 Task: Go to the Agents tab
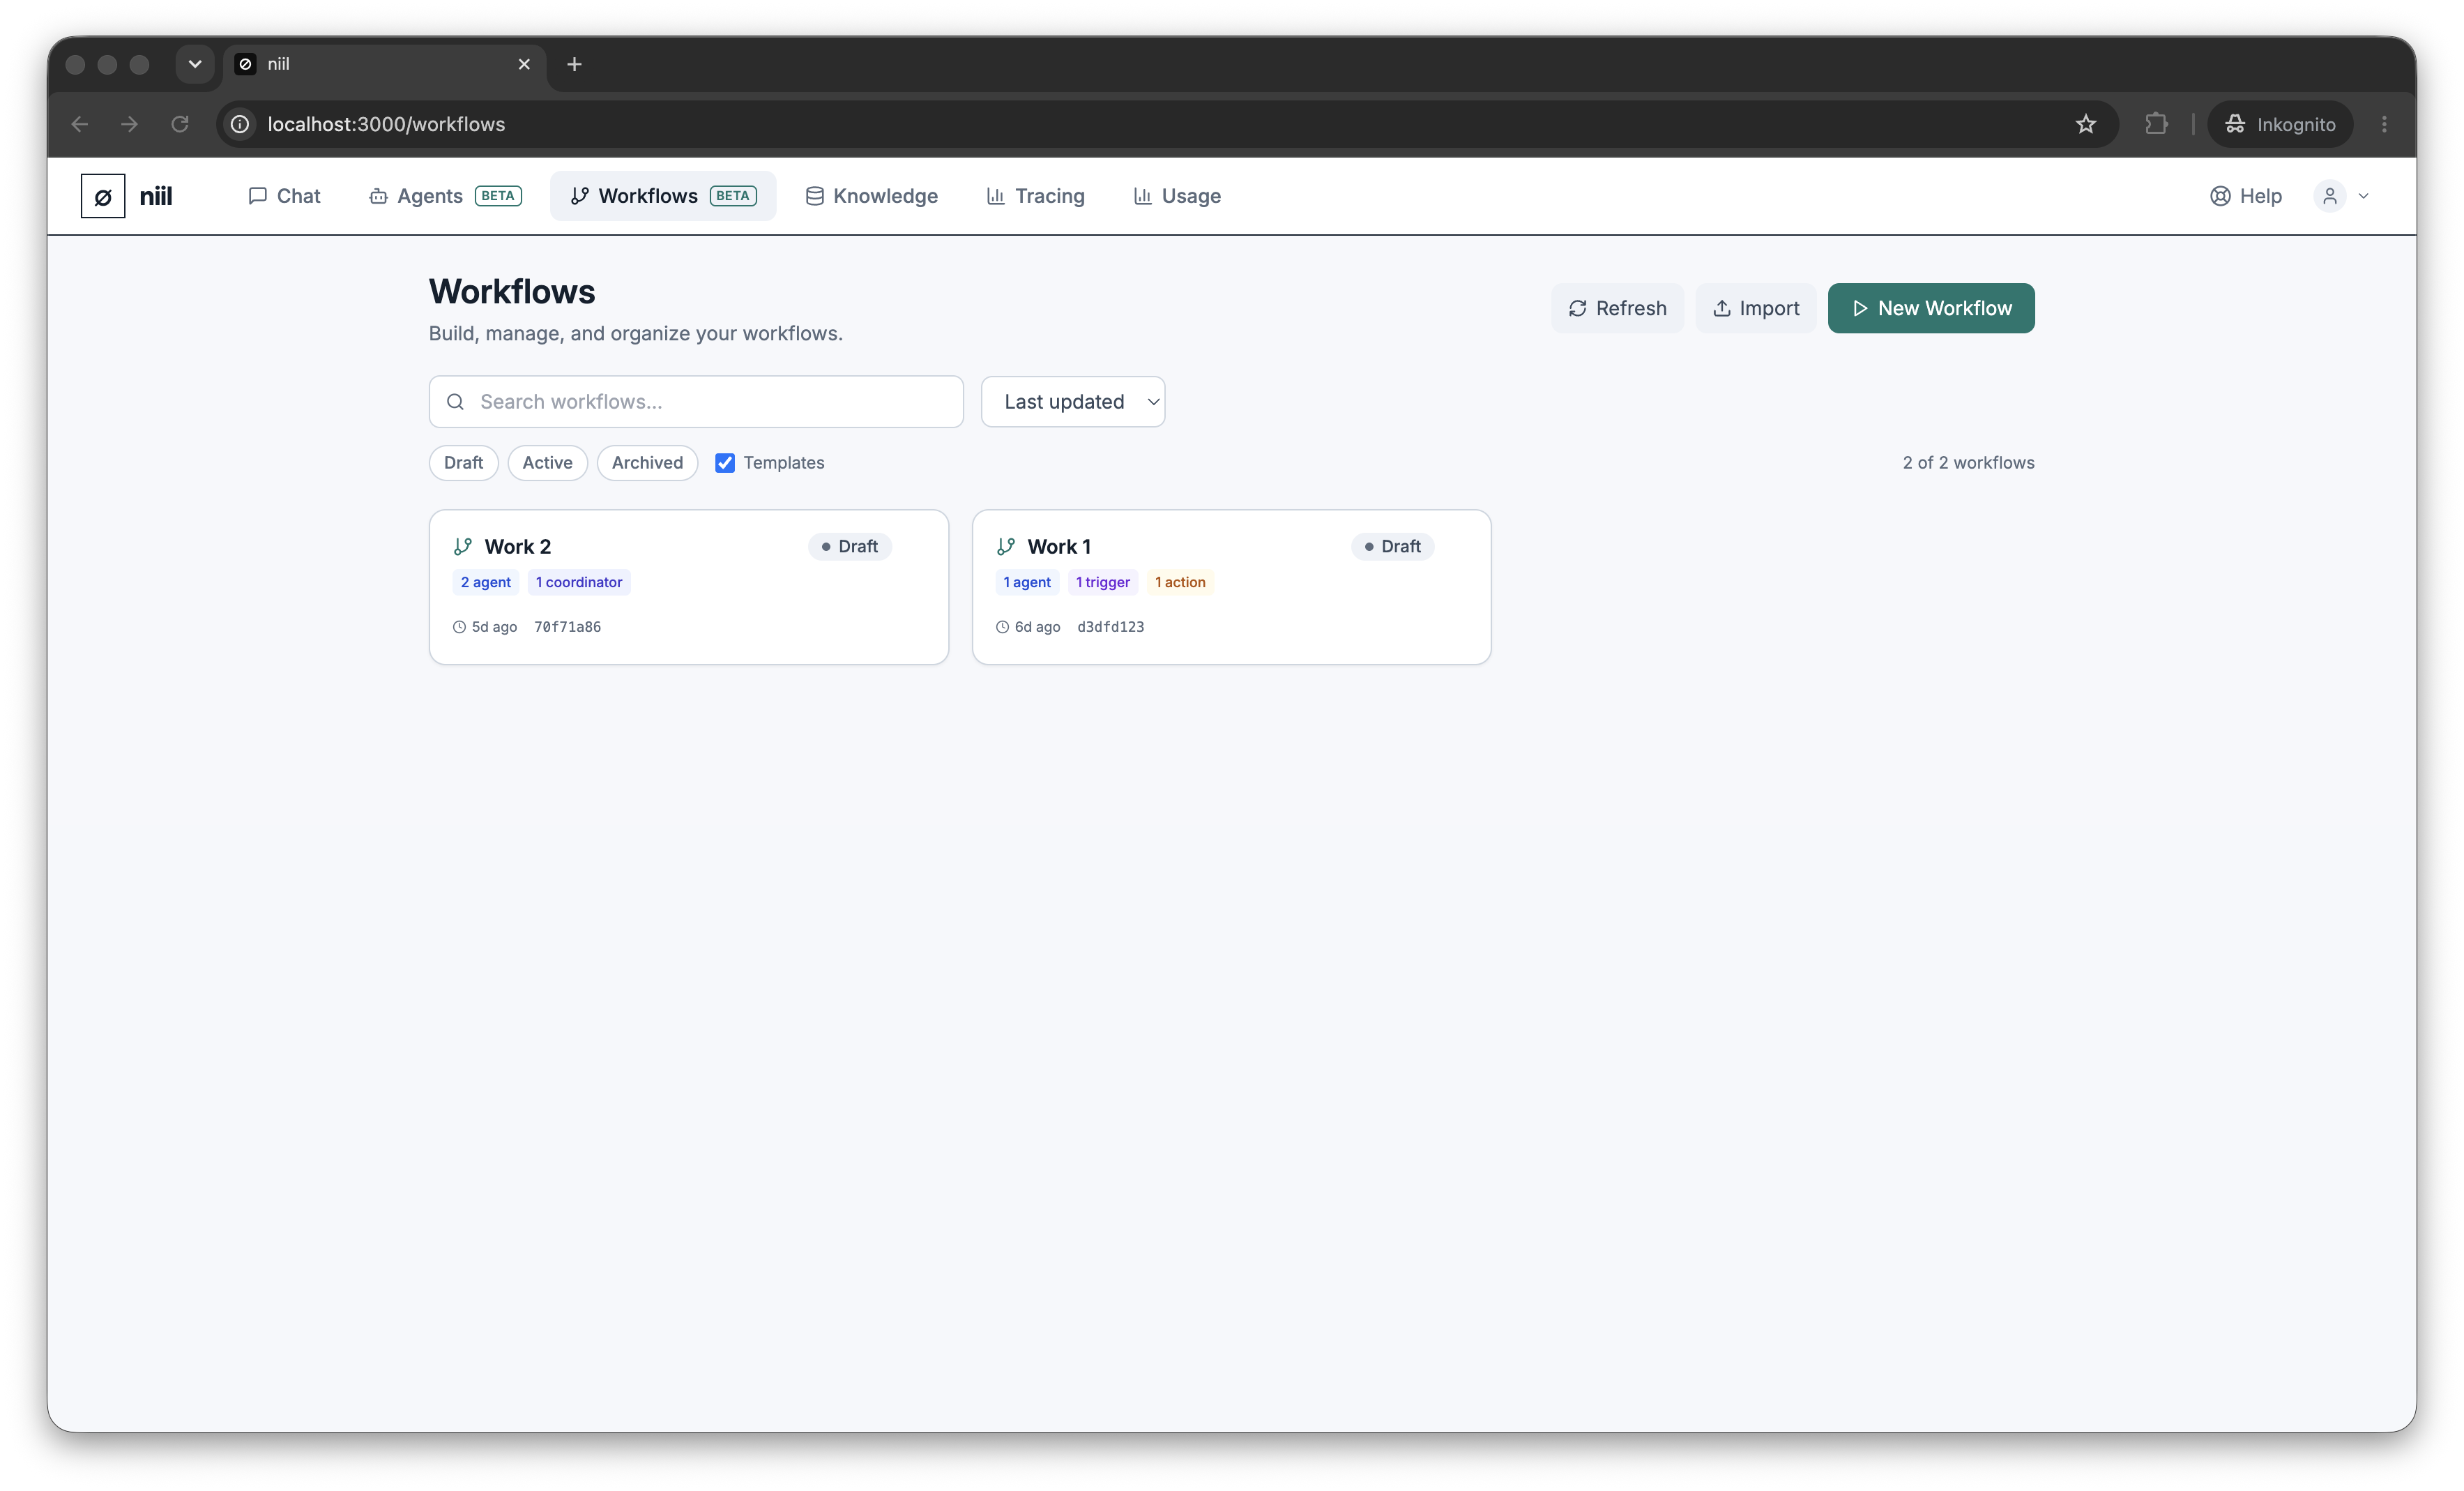click(445, 196)
